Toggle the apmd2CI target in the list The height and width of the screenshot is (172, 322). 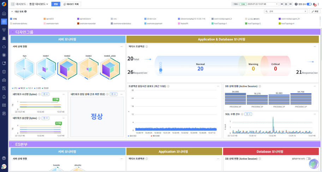pos(49,19)
